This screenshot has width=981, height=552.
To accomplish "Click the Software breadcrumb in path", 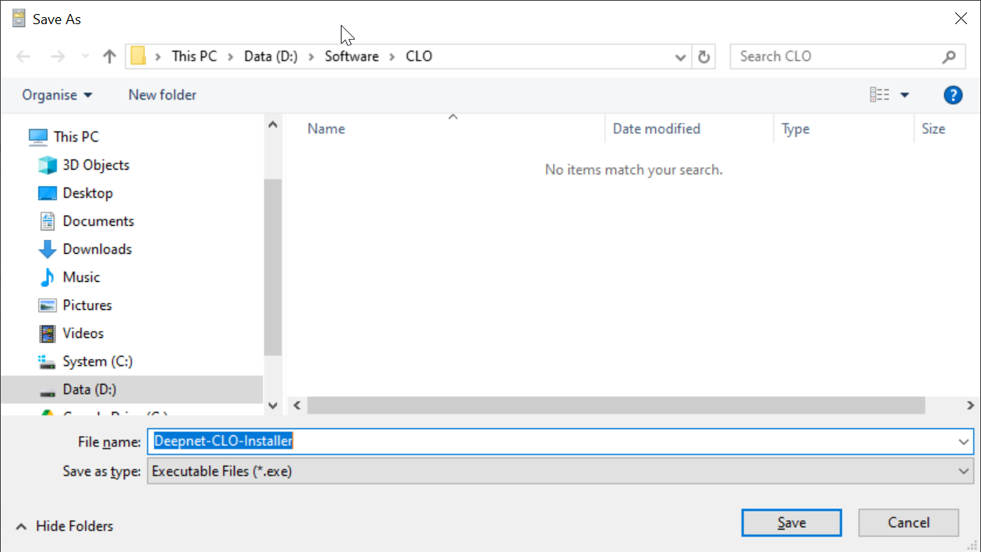I will coord(351,57).
